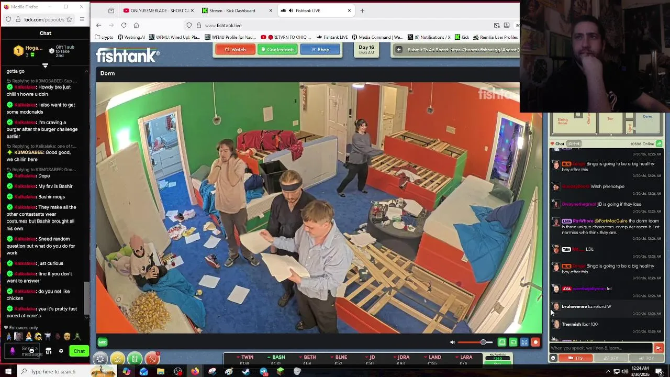The image size is (670, 377).
Task: Show hidden system tray icons
Action: [x=608, y=371]
